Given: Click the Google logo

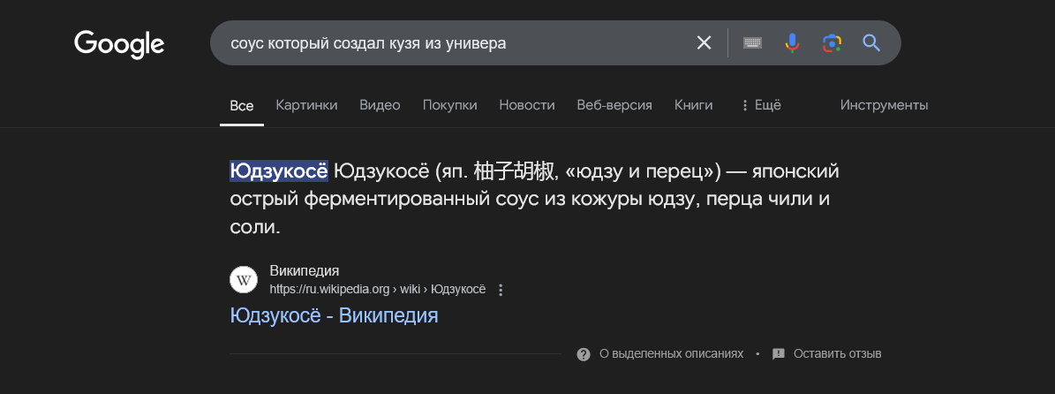Looking at the screenshot, I should pos(119,44).
